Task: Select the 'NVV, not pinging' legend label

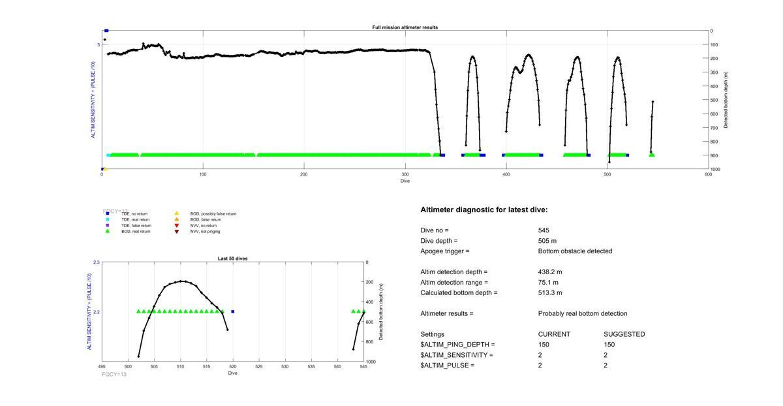Action: (206, 232)
